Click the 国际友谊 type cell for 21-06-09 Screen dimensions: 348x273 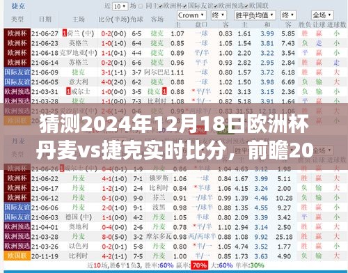tap(17, 72)
